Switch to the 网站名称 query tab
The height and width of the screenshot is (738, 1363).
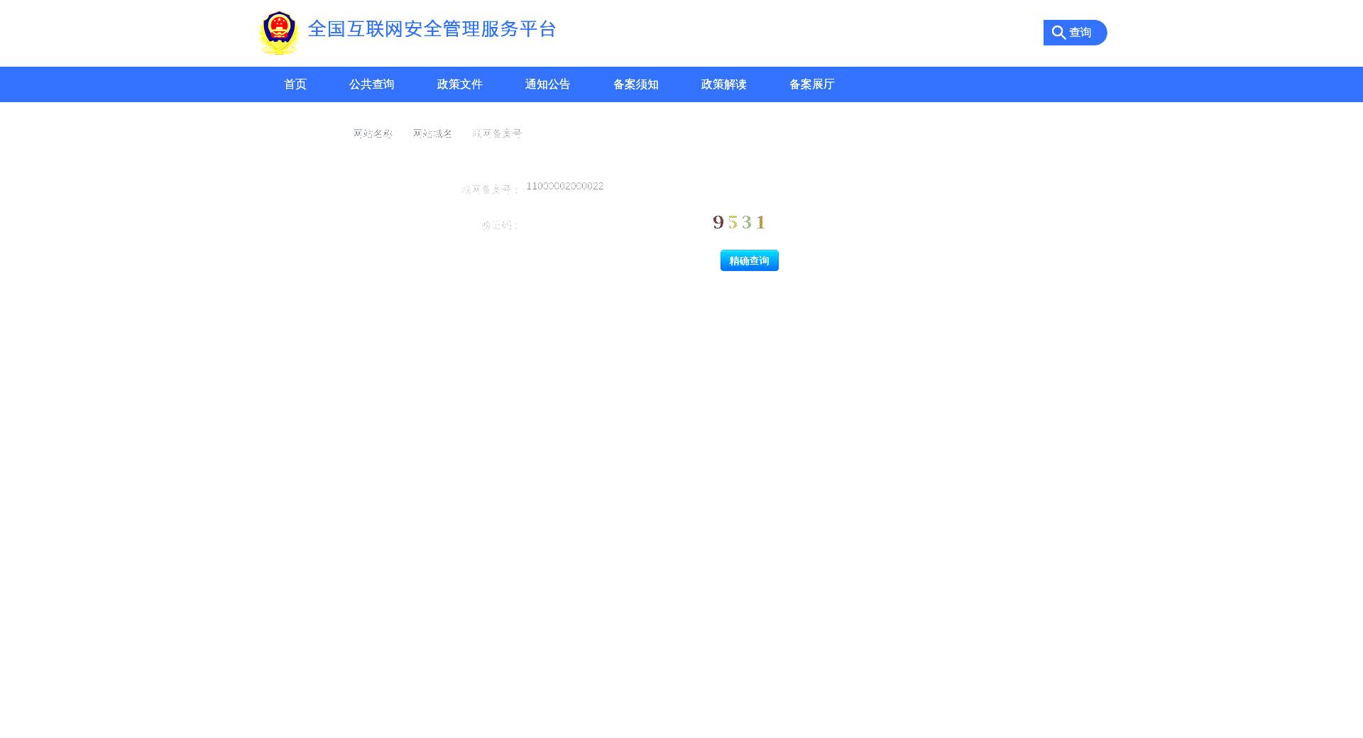373,133
